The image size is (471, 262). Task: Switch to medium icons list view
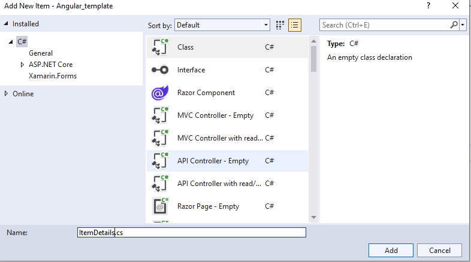coord(294,25)
